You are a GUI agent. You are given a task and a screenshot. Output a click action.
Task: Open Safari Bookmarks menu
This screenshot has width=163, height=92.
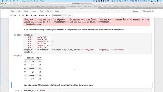click(30, 1)
